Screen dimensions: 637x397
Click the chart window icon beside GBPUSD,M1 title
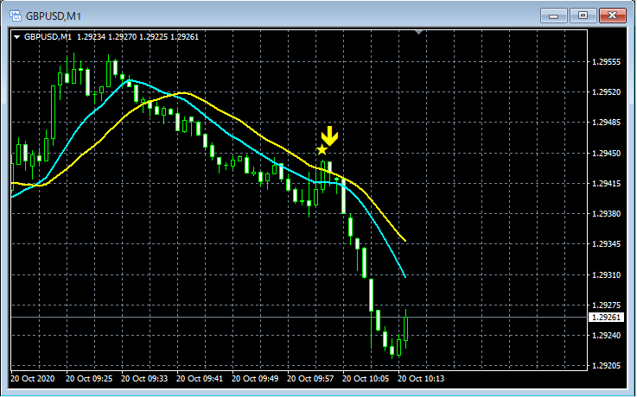pyautogui.click(x=16, y=16)
